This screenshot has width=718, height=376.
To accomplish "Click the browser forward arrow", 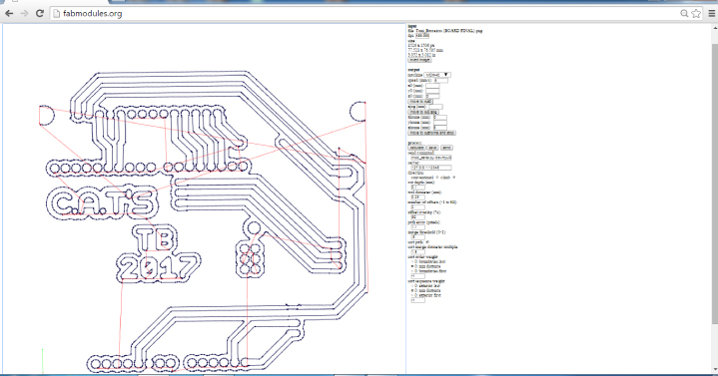I will point(24,13).
